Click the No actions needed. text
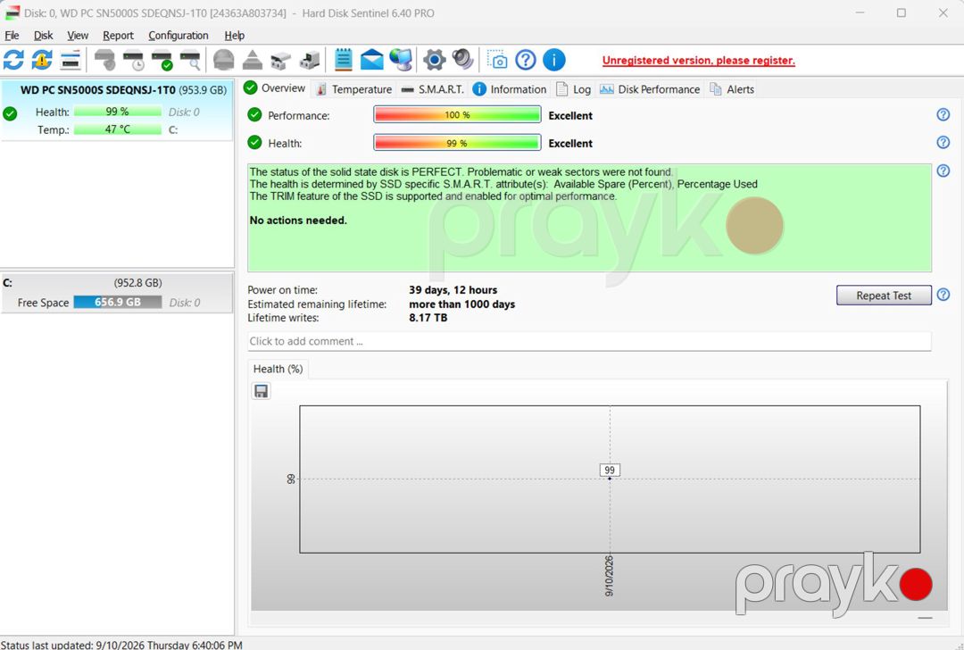 point(298,221)
